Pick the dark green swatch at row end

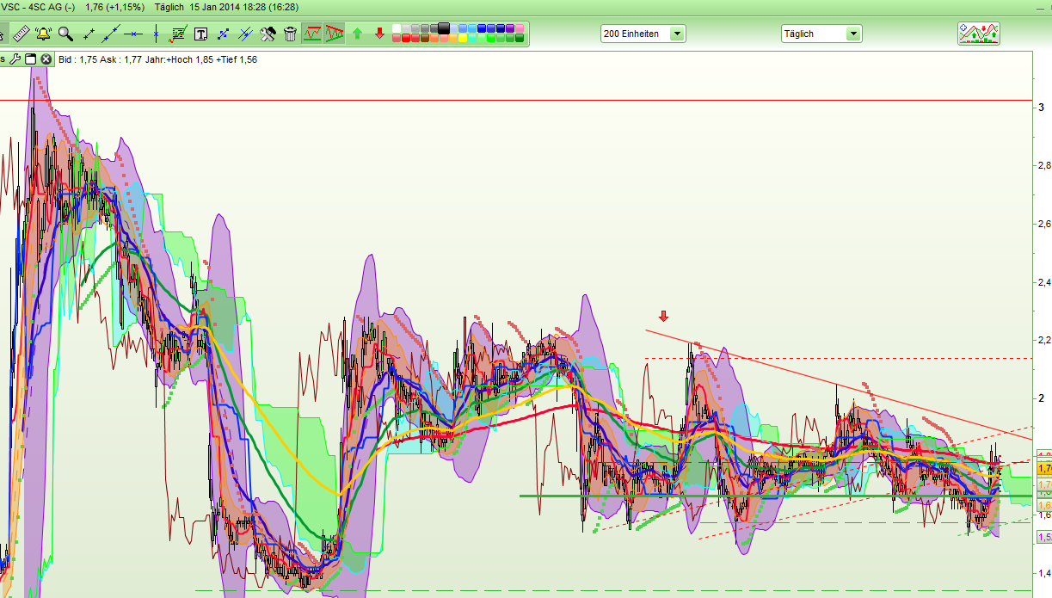[520, 39]
